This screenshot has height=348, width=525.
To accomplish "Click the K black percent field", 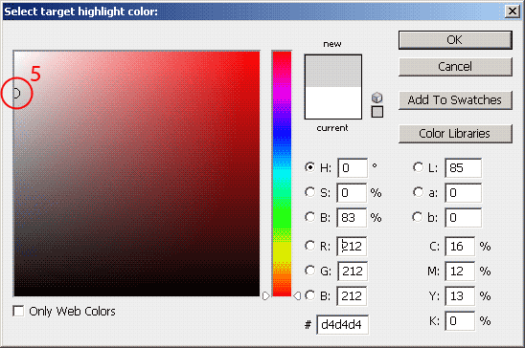I will (x=460, y=321).
